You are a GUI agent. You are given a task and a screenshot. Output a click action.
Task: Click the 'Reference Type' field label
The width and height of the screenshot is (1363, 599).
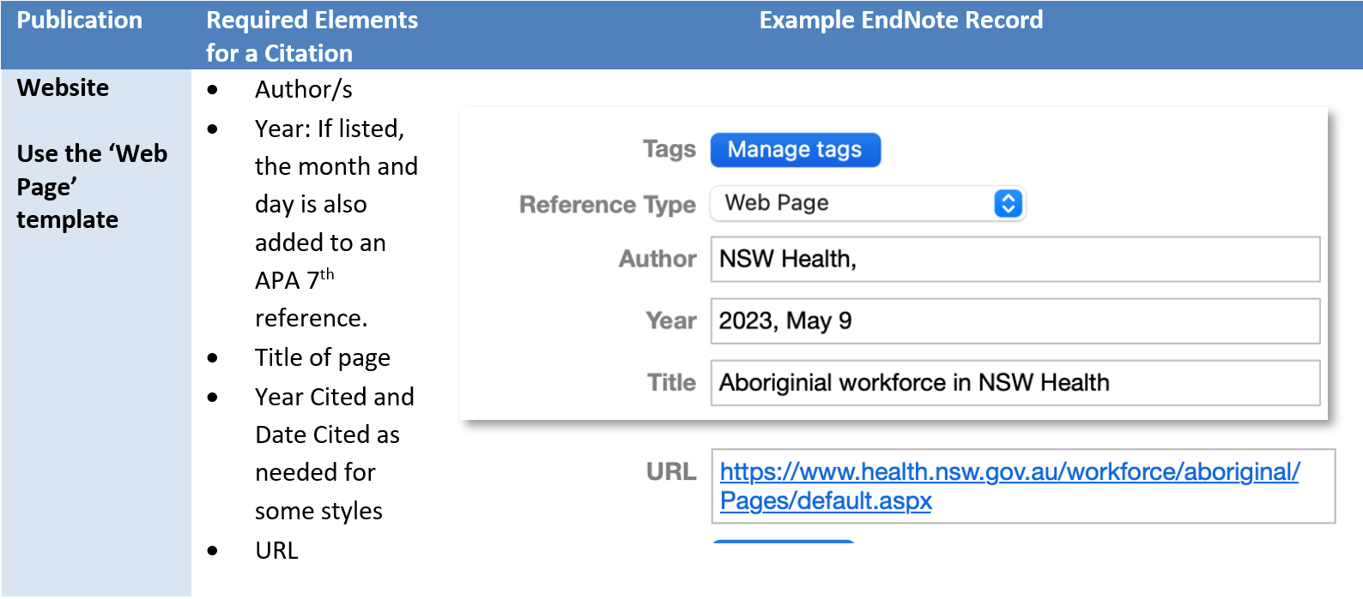click(x=608, y=205)
